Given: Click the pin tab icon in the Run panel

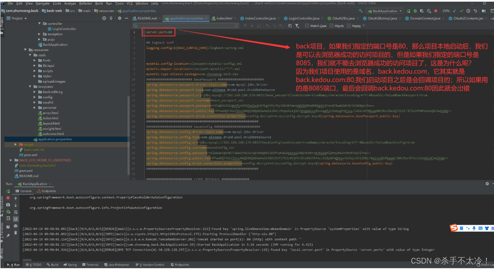Looking at the screenshot, I should point(8,235).
